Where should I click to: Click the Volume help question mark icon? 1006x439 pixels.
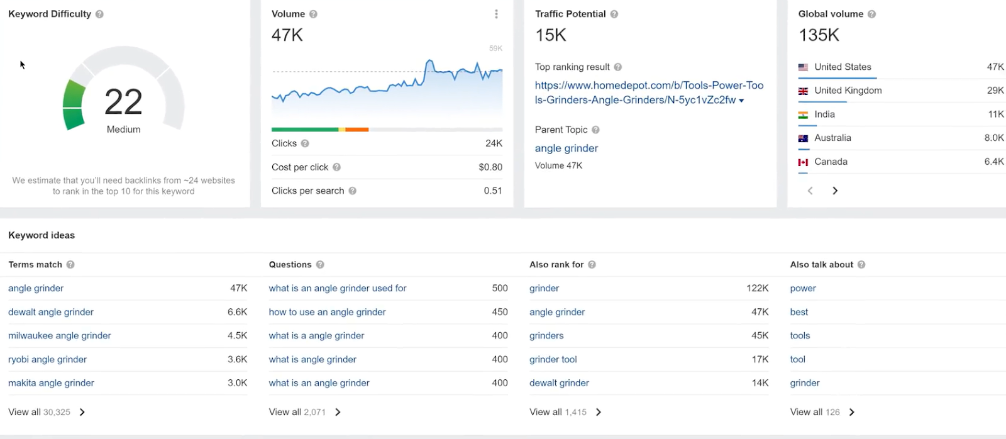coord(313,14)
